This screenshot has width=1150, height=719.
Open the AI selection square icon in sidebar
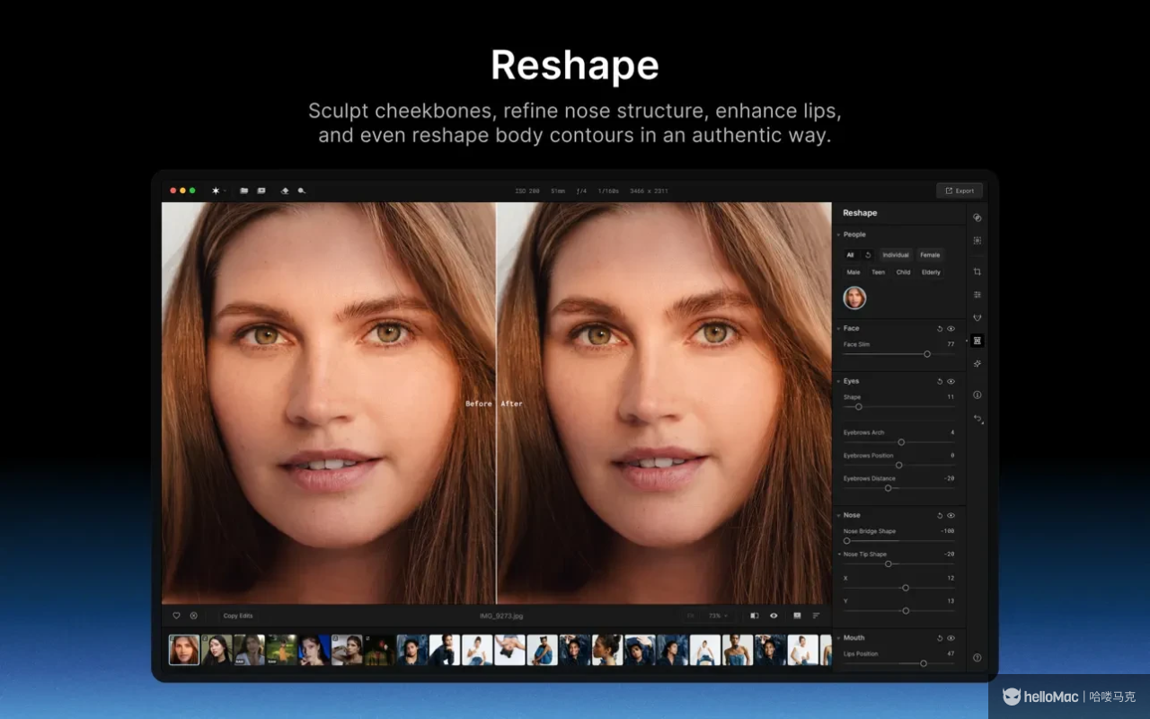click(x=977, y=241)
